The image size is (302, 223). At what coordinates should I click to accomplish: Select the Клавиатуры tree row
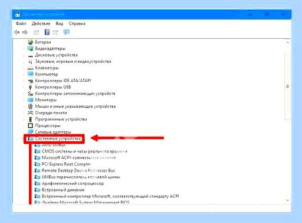click(x=47, y=68)
